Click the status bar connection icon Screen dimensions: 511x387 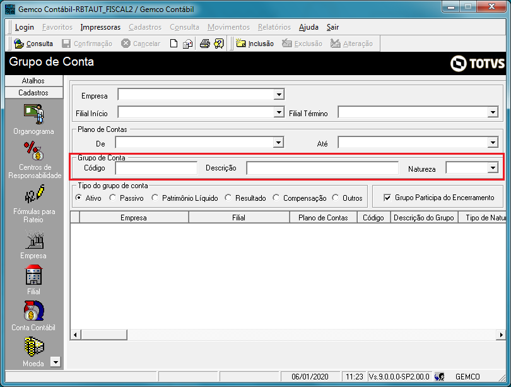439,376
